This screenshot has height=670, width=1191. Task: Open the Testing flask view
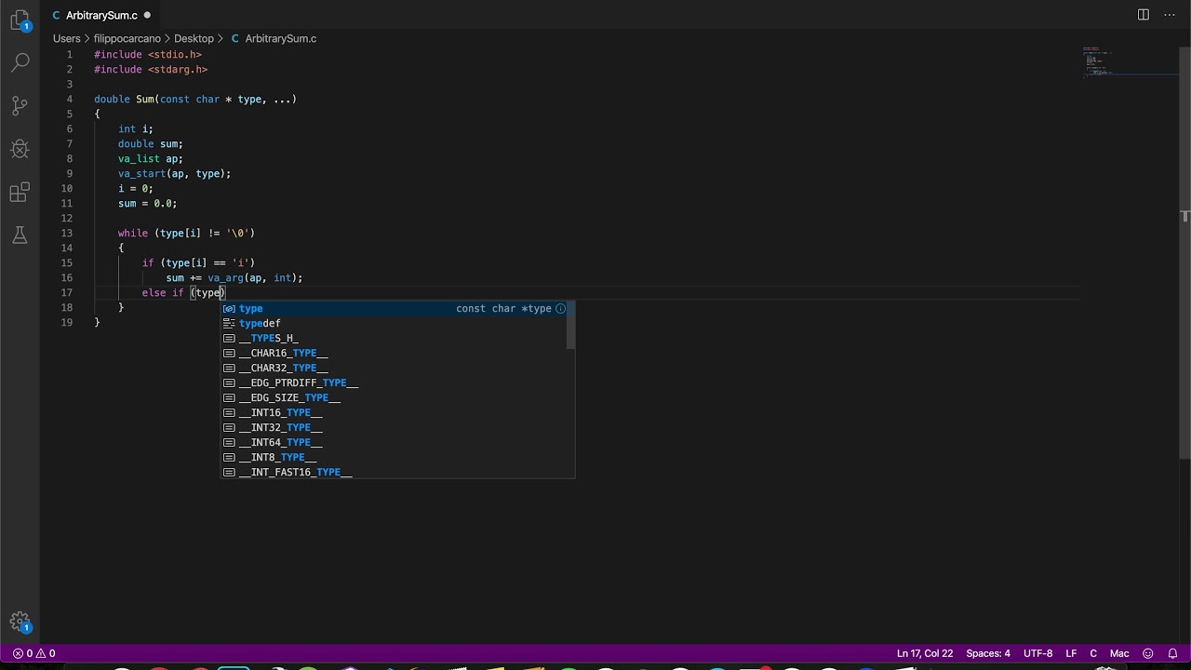20,235
